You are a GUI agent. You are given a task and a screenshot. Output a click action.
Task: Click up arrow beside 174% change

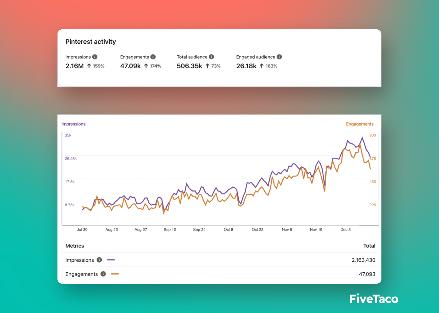click(146, 66)
